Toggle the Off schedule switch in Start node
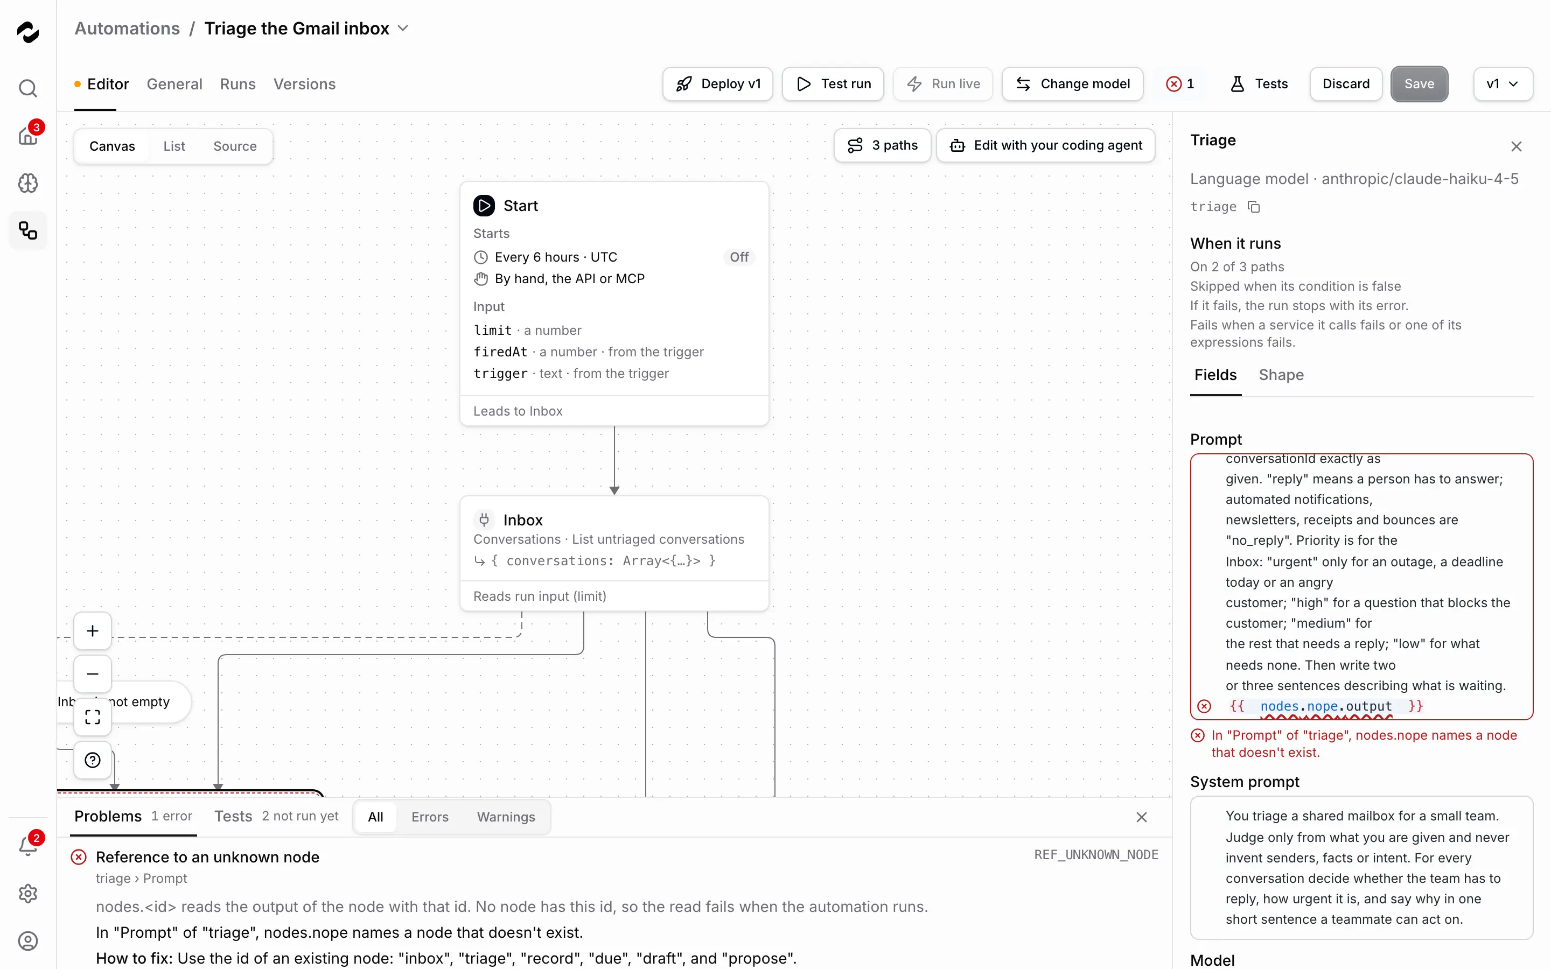The width and height of the screenshot is (1551, 969). [739, 257]
